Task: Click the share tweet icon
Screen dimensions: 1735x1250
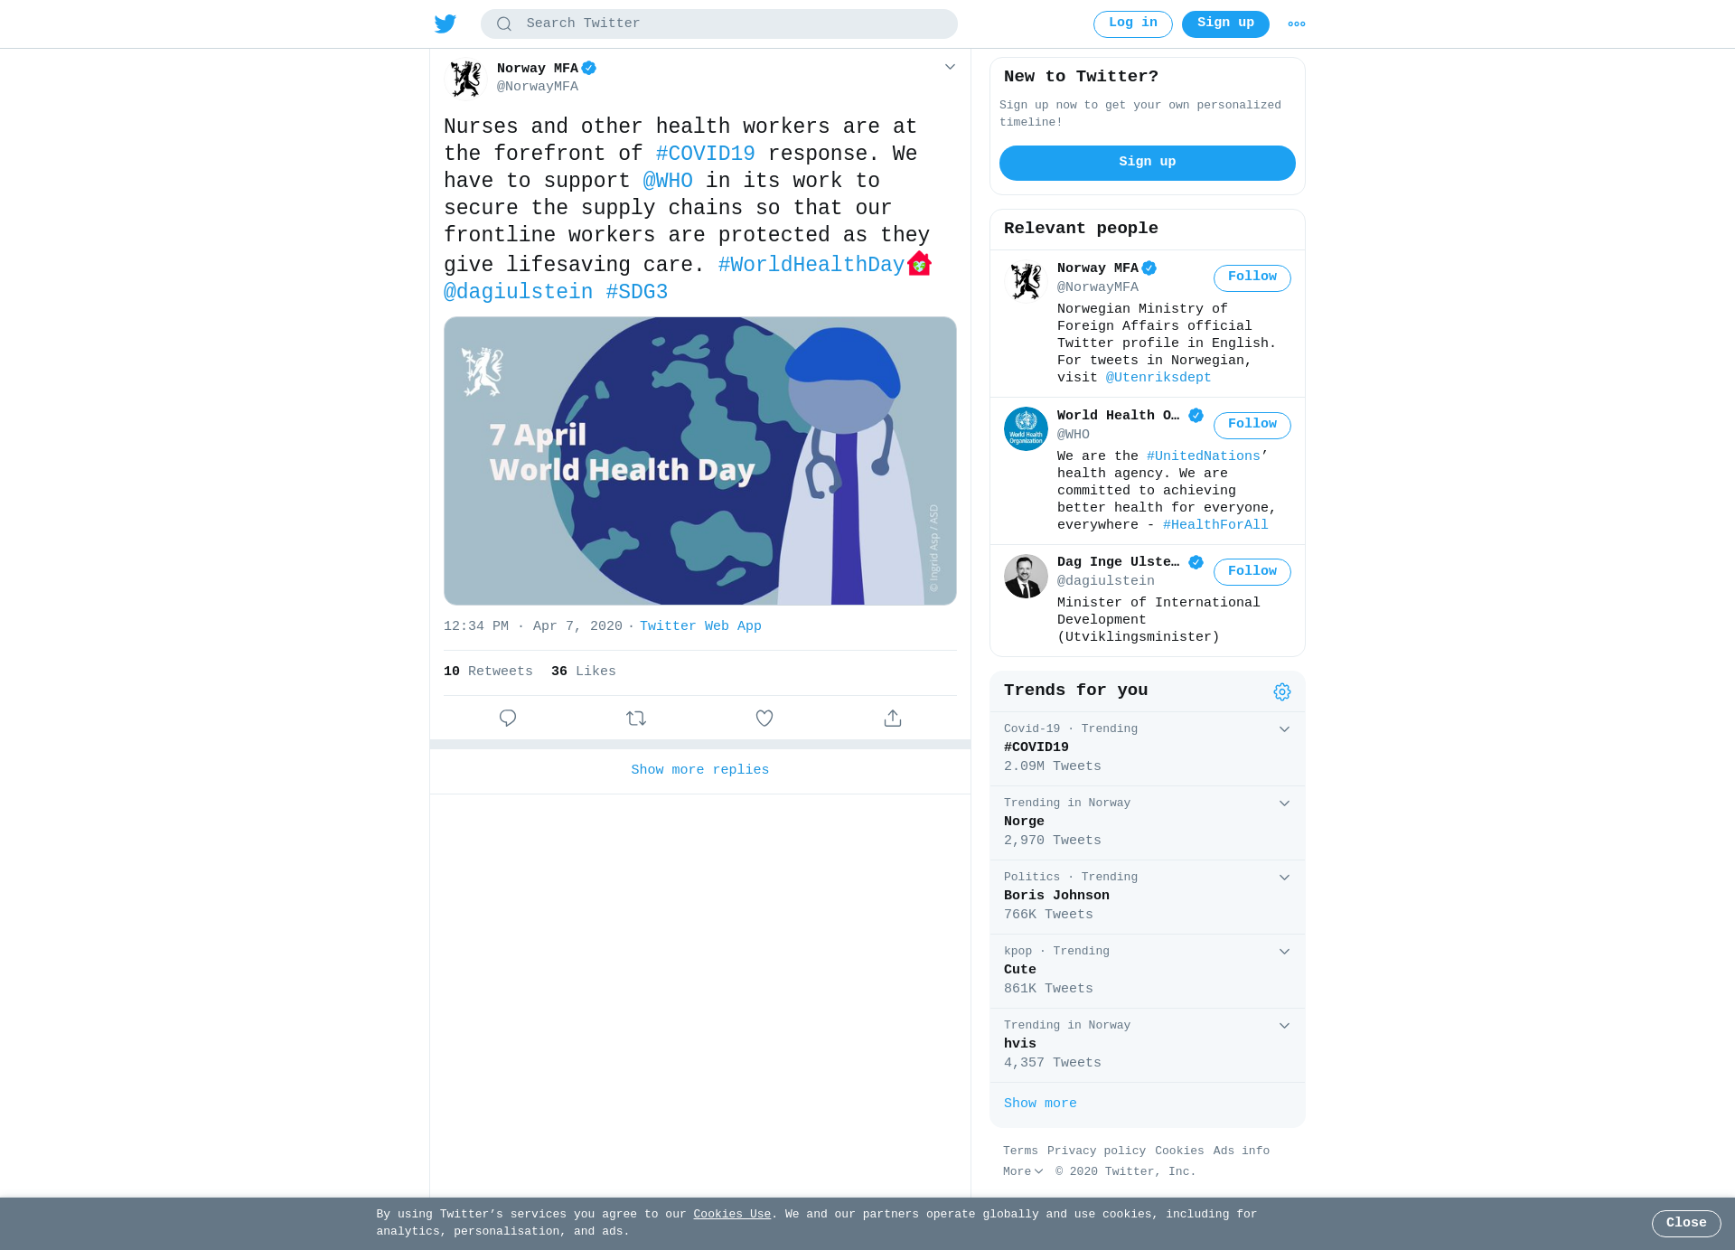Action: pyautogui.click(x=893, y=718)
